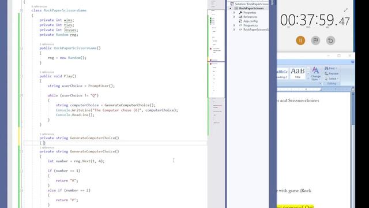Click the highlighted Quit text in Word
This screenshot has width=369, height=208.
pos(309,207)
